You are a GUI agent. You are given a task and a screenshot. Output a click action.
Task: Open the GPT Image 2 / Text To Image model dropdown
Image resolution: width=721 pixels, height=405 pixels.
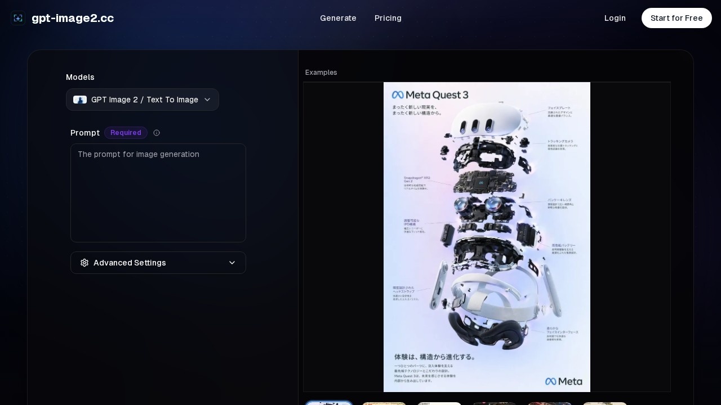click(x=143, y=100)
